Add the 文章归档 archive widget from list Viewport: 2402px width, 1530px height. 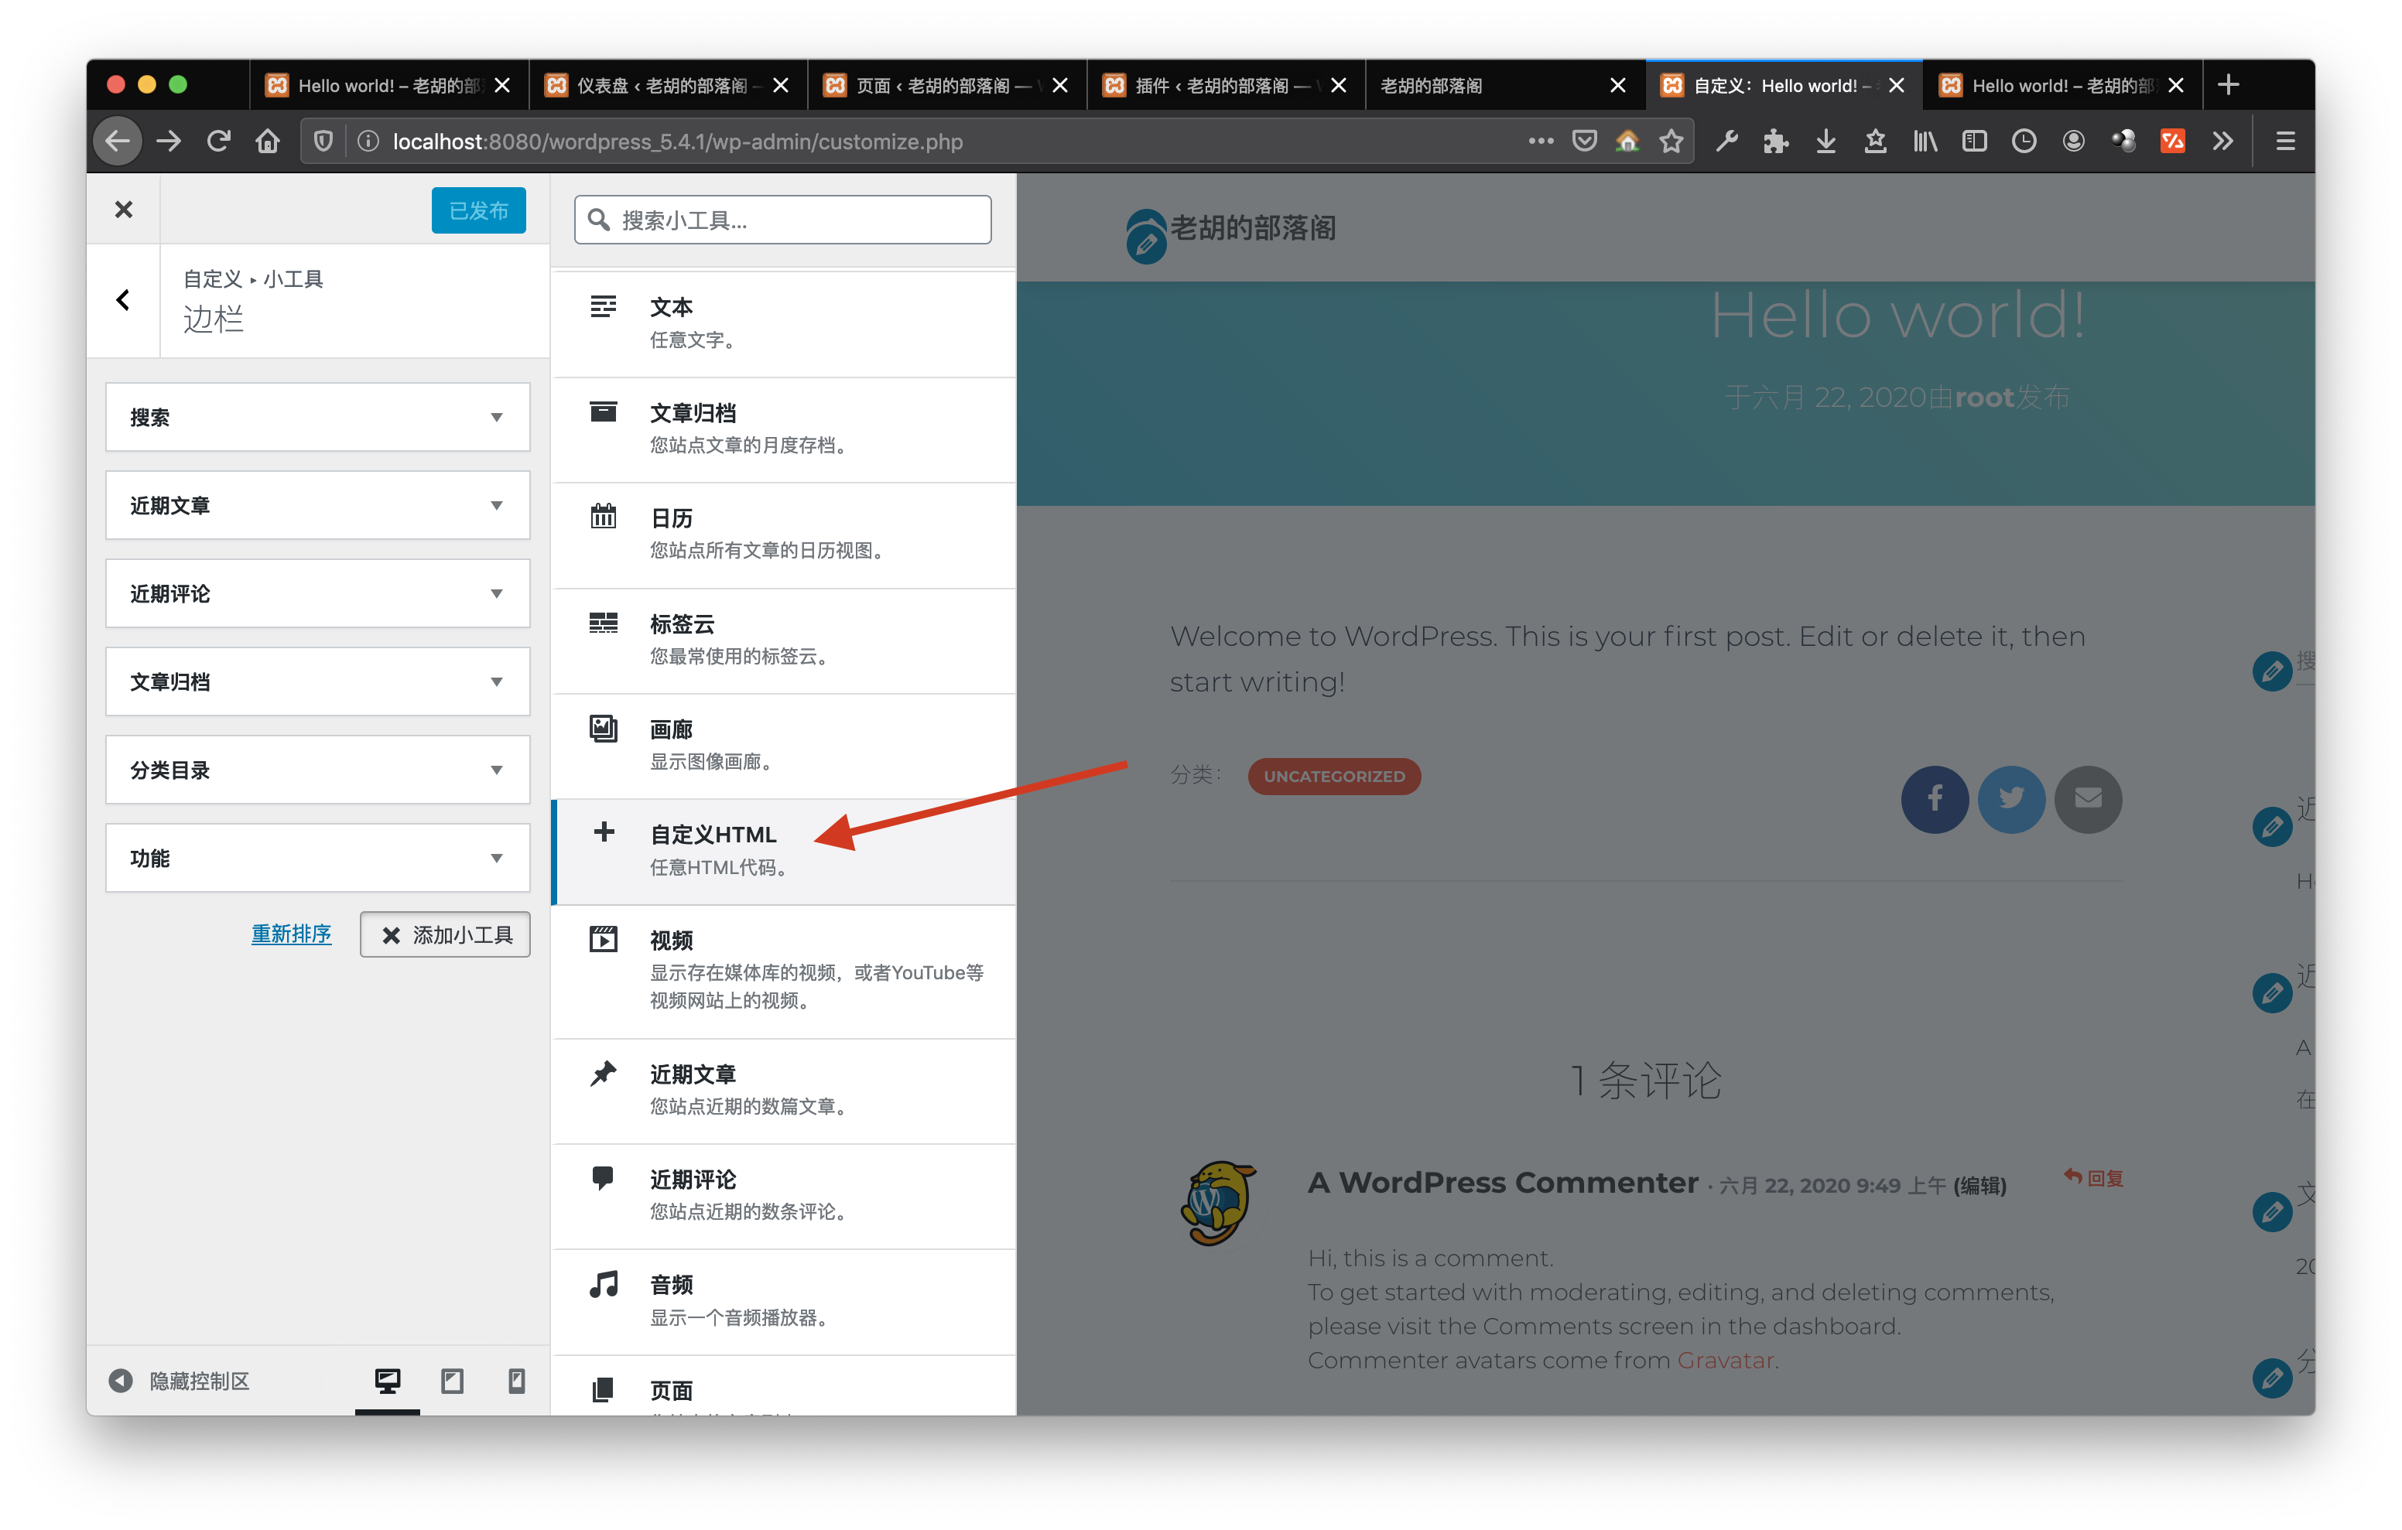click(x=784, y=429)
